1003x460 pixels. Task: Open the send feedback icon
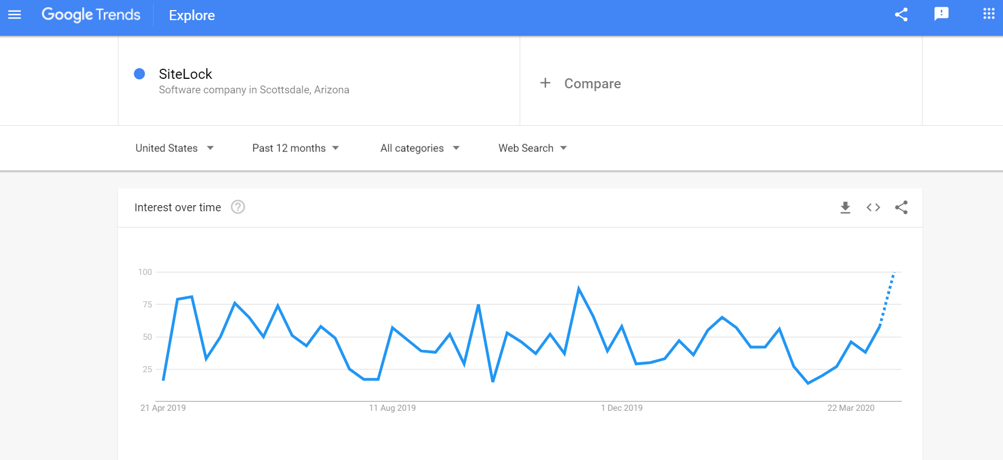click(x=941, y=14)
